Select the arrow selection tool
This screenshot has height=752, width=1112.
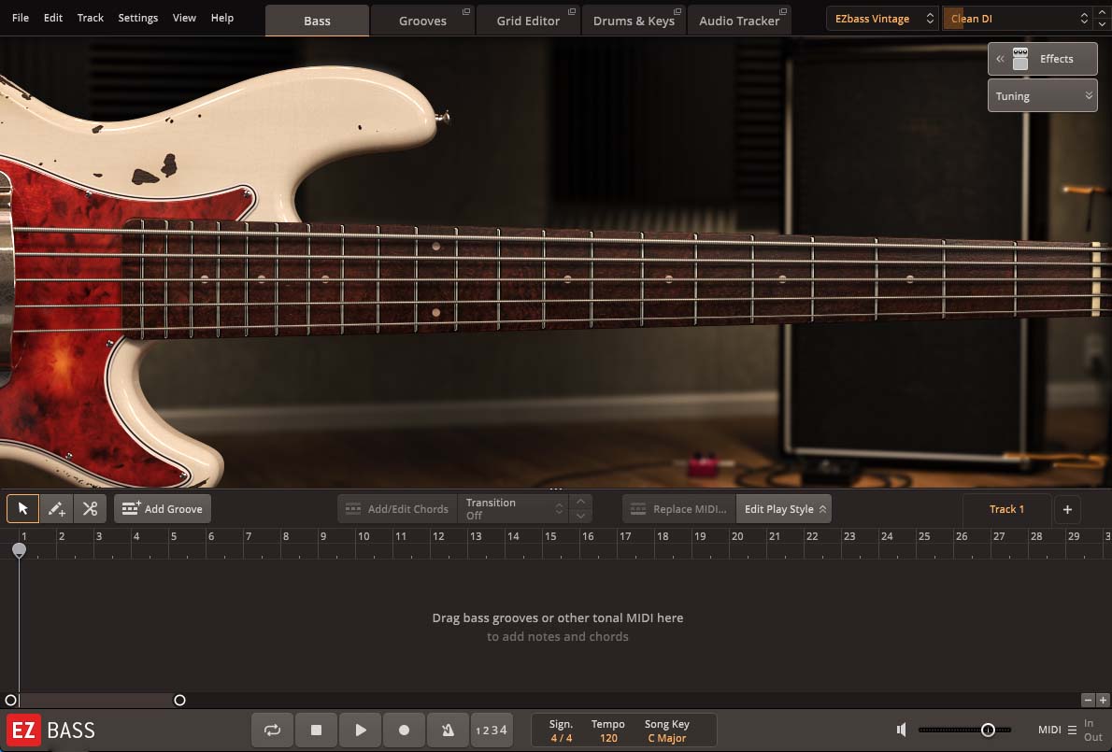click(23, 508)
